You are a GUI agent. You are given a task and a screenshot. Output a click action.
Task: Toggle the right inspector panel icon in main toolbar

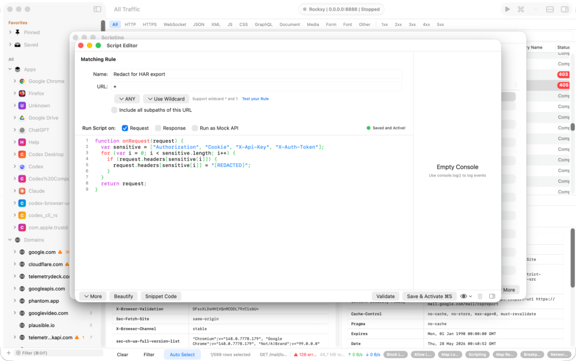click(564, 9)
